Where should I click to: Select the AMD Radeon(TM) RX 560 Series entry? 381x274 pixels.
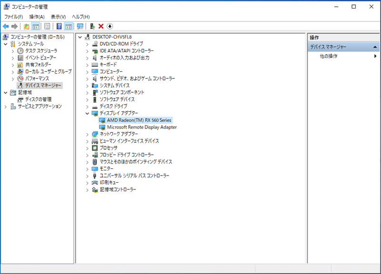139,120
